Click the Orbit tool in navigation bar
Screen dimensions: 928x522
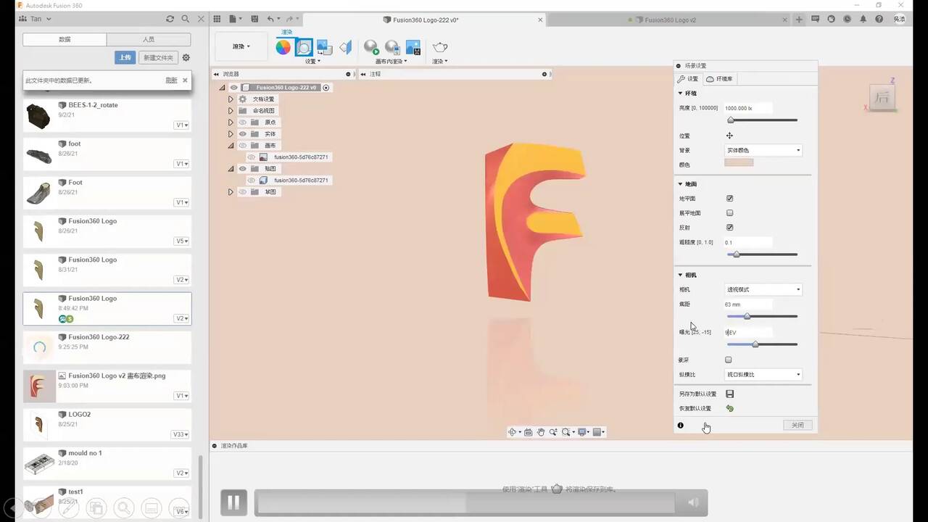[513, 432]
